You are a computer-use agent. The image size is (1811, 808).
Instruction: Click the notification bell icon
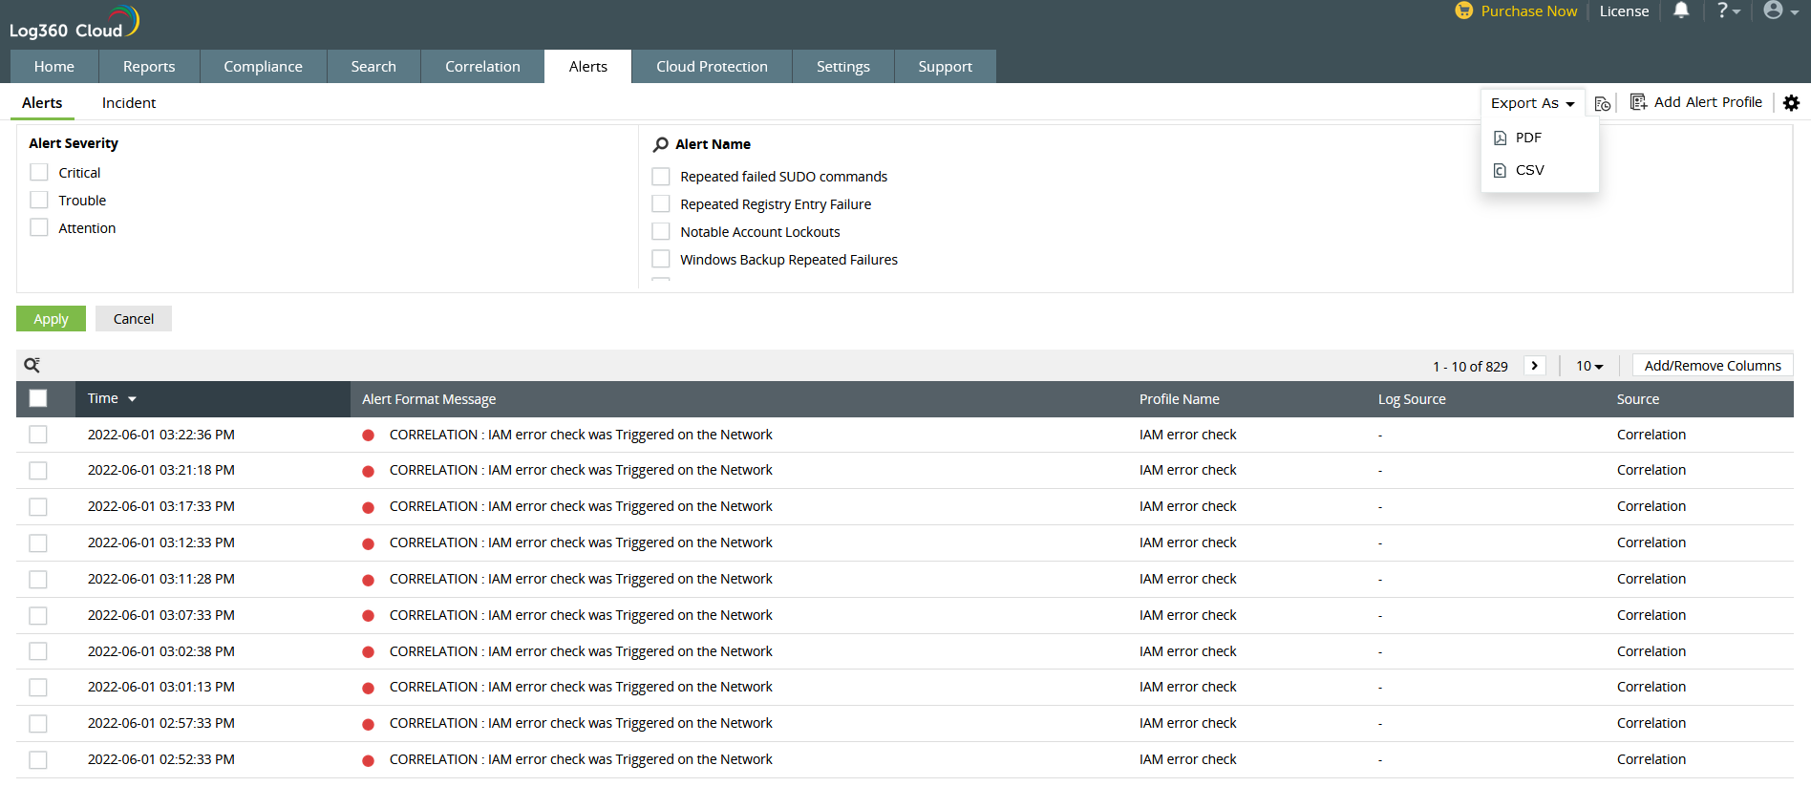click(x=1681, y=11)
